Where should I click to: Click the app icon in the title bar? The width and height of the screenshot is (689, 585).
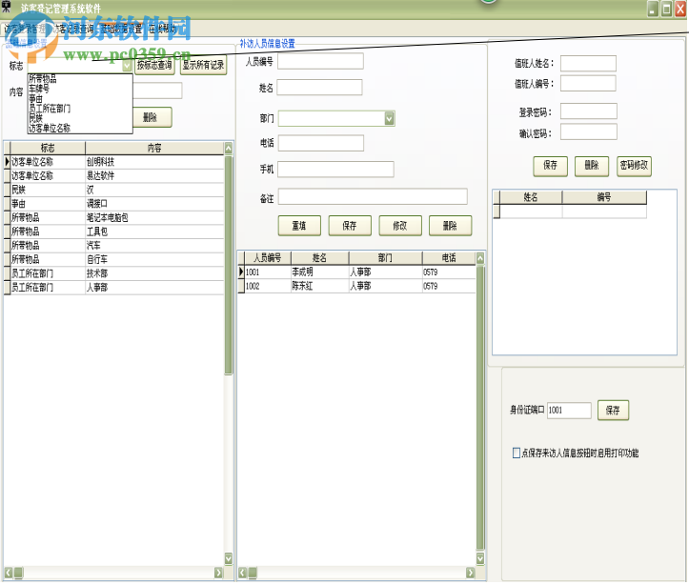8,9
